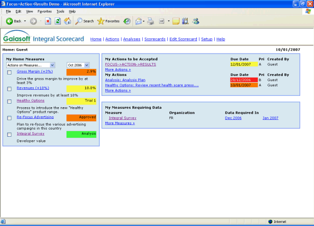Tick the Healthy Options checkbox
Image resolution: width=314 pixels, height=226 pixels.
point(9,102)
